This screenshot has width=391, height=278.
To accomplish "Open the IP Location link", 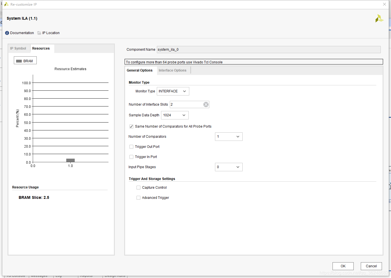I will 51,33.
